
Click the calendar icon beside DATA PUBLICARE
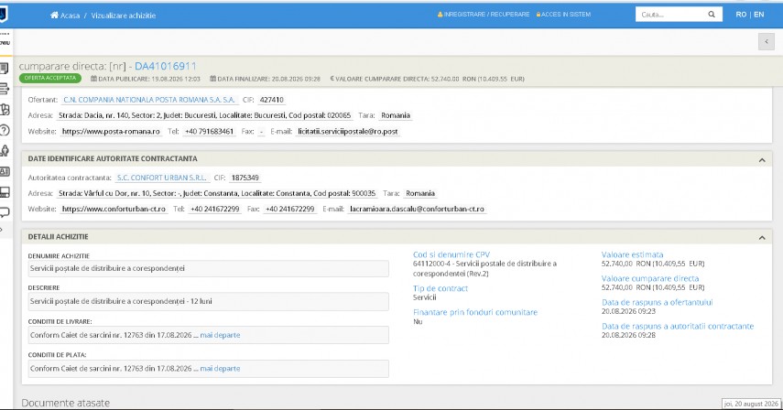coord(94,79)
